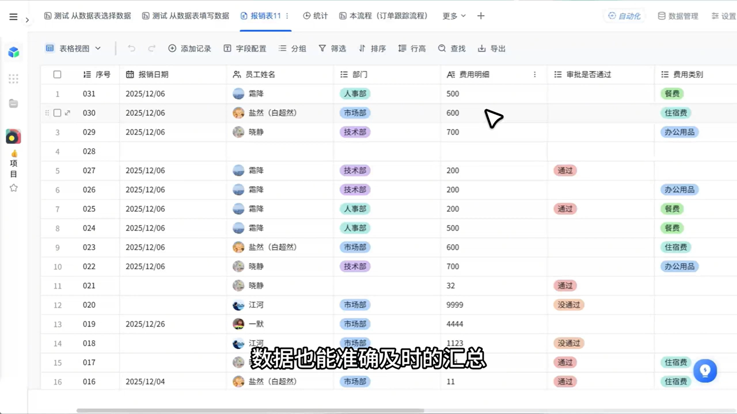Click sequence number 028
737x414 pixels.
89,151
